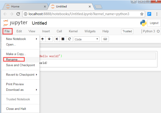Move cell up with the up arrow

[x=42, y=39]
